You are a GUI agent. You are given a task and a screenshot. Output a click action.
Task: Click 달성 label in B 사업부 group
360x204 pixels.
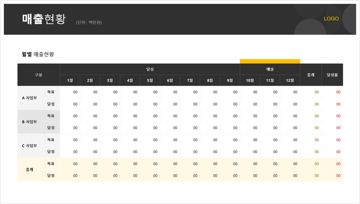51,128
